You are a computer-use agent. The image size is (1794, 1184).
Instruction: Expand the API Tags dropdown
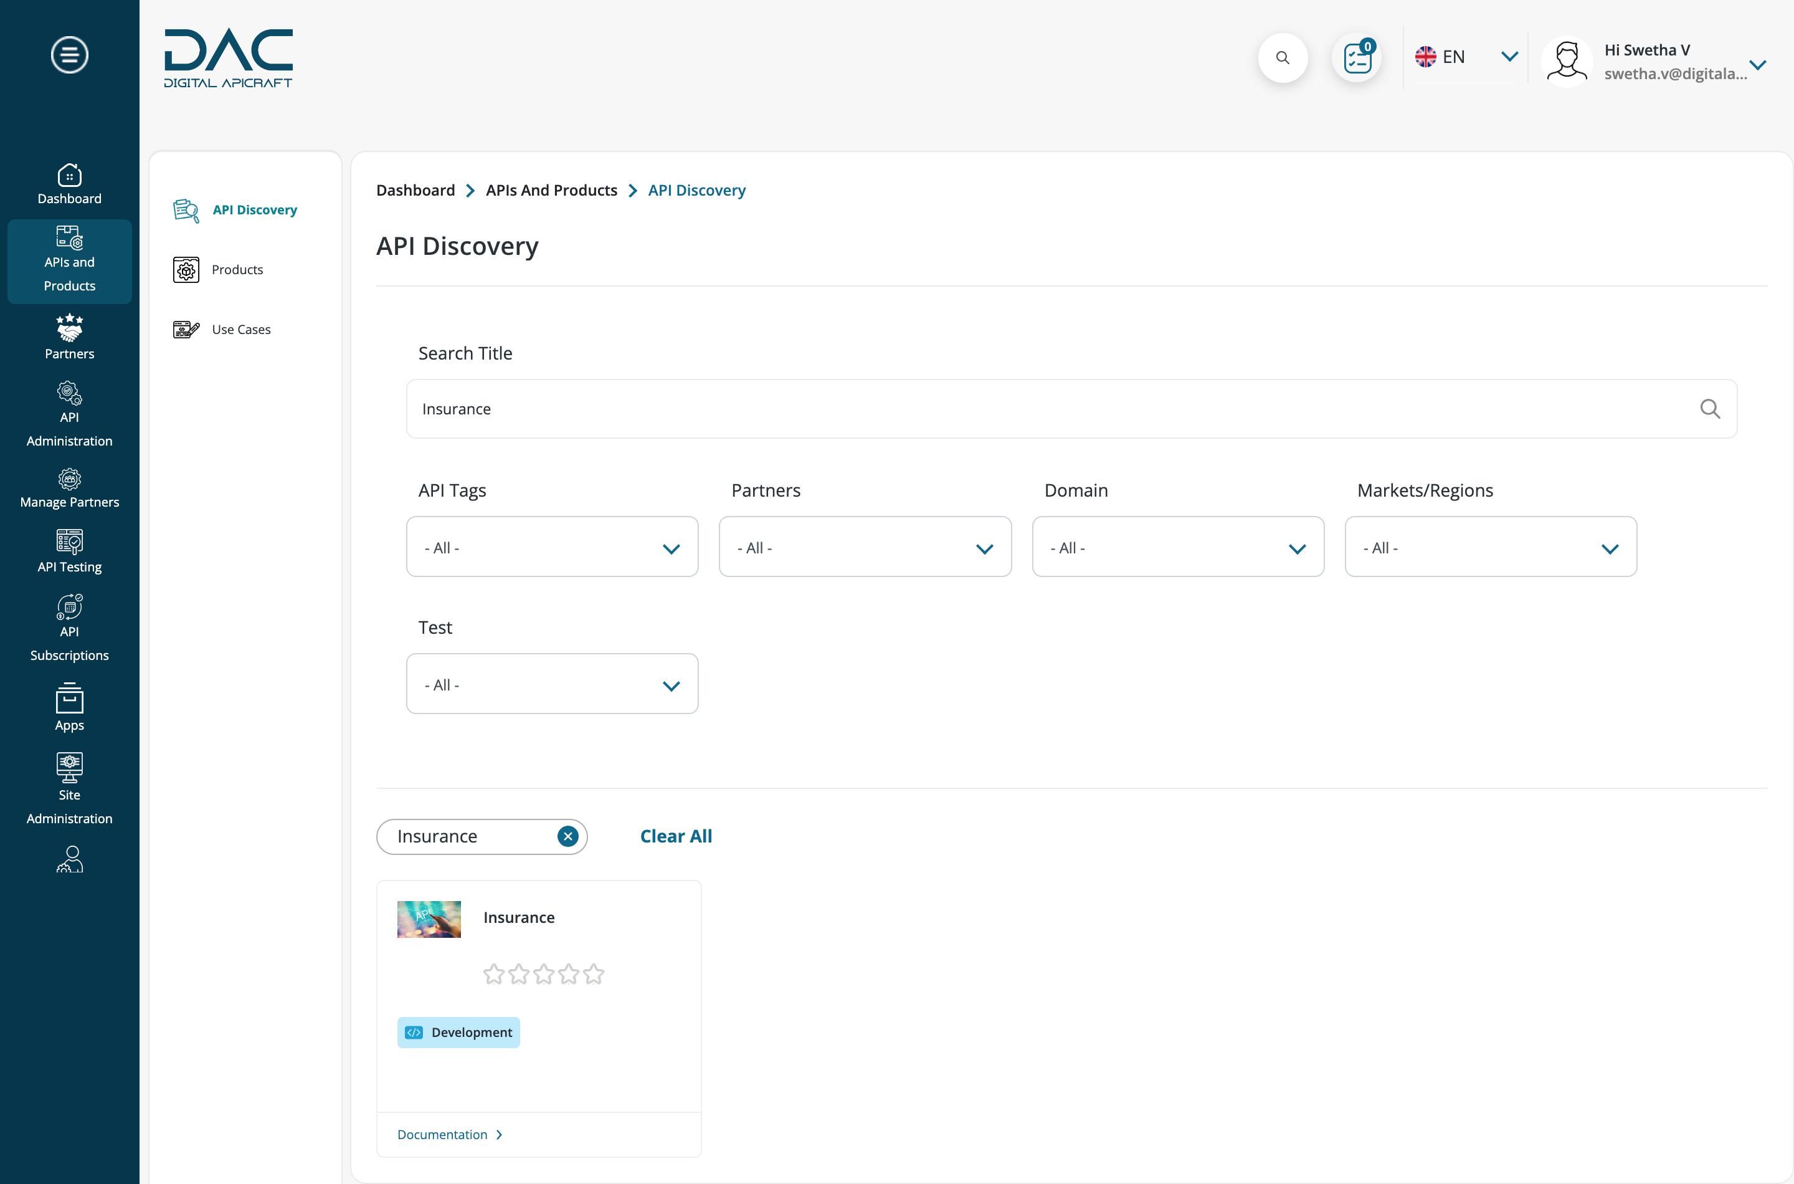point(553,547)
